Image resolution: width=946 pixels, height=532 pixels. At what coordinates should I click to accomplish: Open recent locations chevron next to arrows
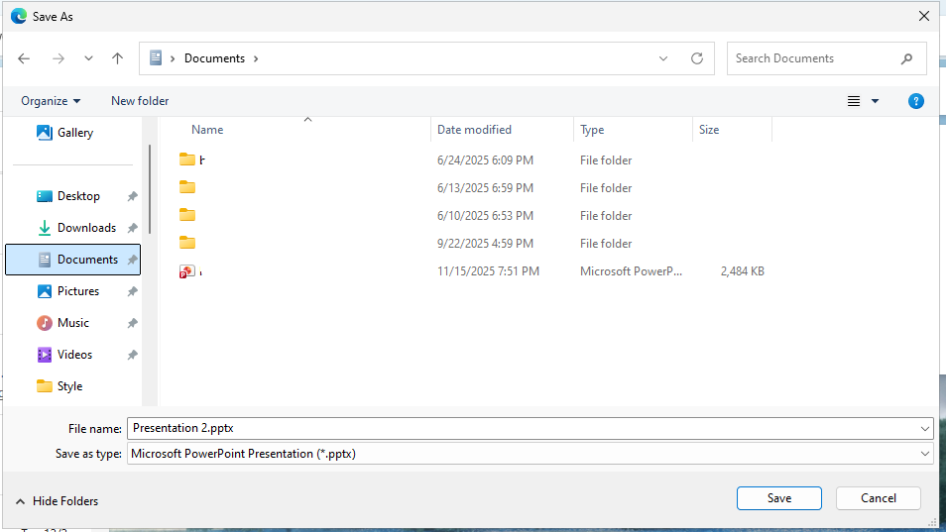click(88, 58)
